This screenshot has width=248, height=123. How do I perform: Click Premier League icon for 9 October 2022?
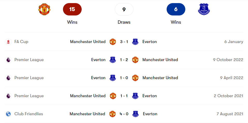9,60
